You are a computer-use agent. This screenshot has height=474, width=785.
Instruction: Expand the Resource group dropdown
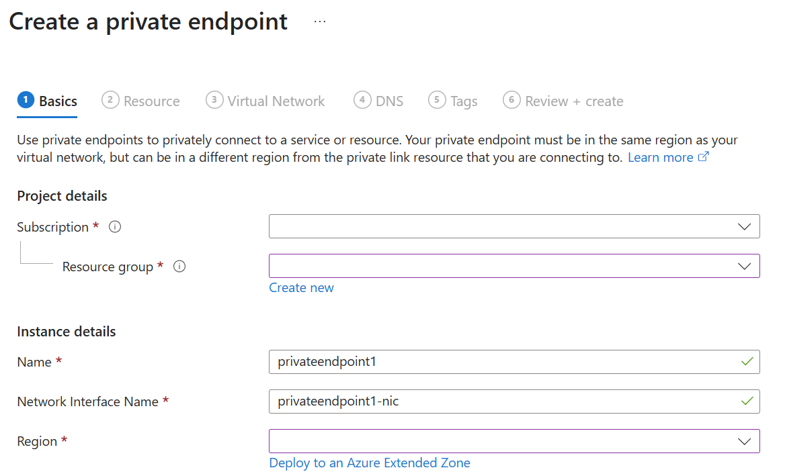(744, 266)
